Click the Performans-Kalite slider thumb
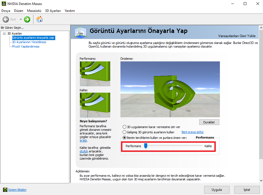This screenshot has height=195, width=263. point(146,146)
